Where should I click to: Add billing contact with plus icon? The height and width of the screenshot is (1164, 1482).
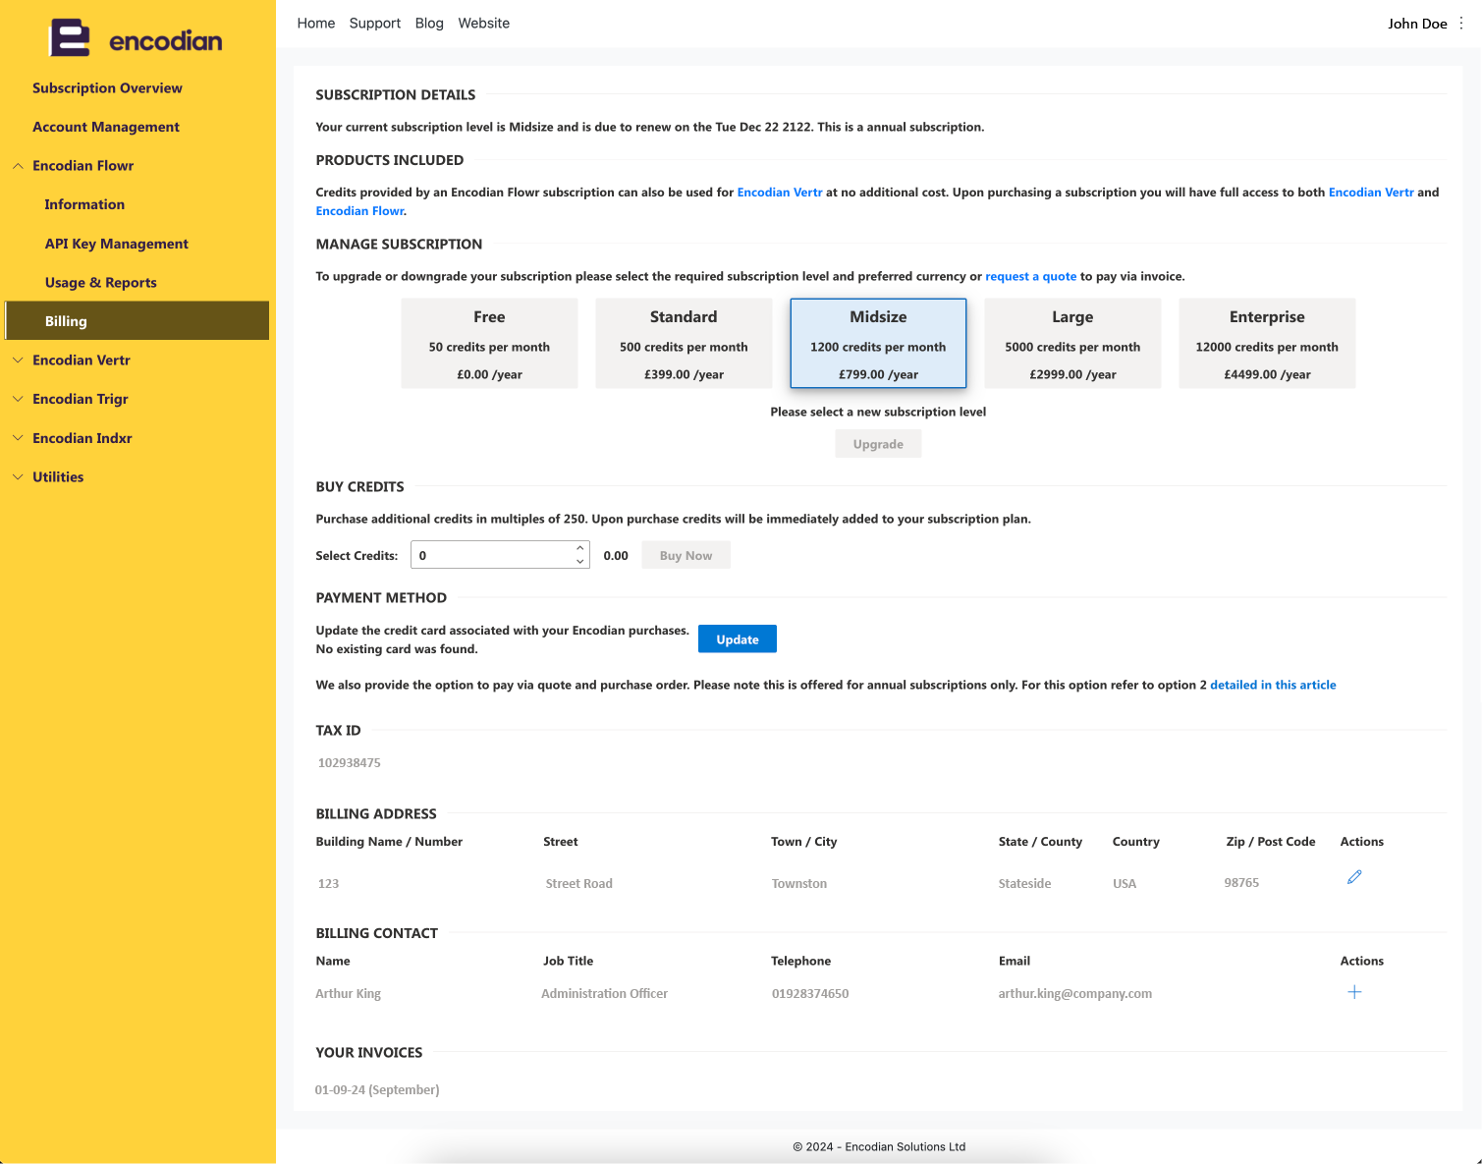(1354, 992)
